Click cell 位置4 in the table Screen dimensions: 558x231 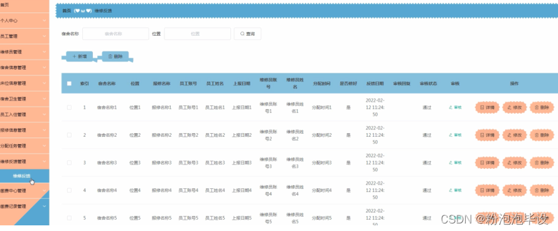pos(135,190)
